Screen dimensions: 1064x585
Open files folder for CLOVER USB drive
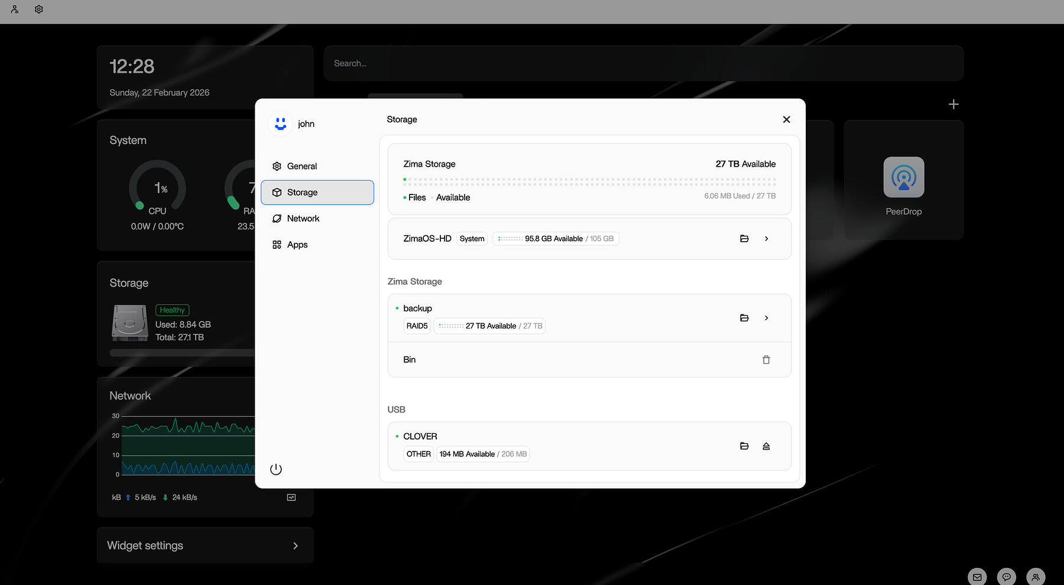pyautogui.click(x=744, y=446)
